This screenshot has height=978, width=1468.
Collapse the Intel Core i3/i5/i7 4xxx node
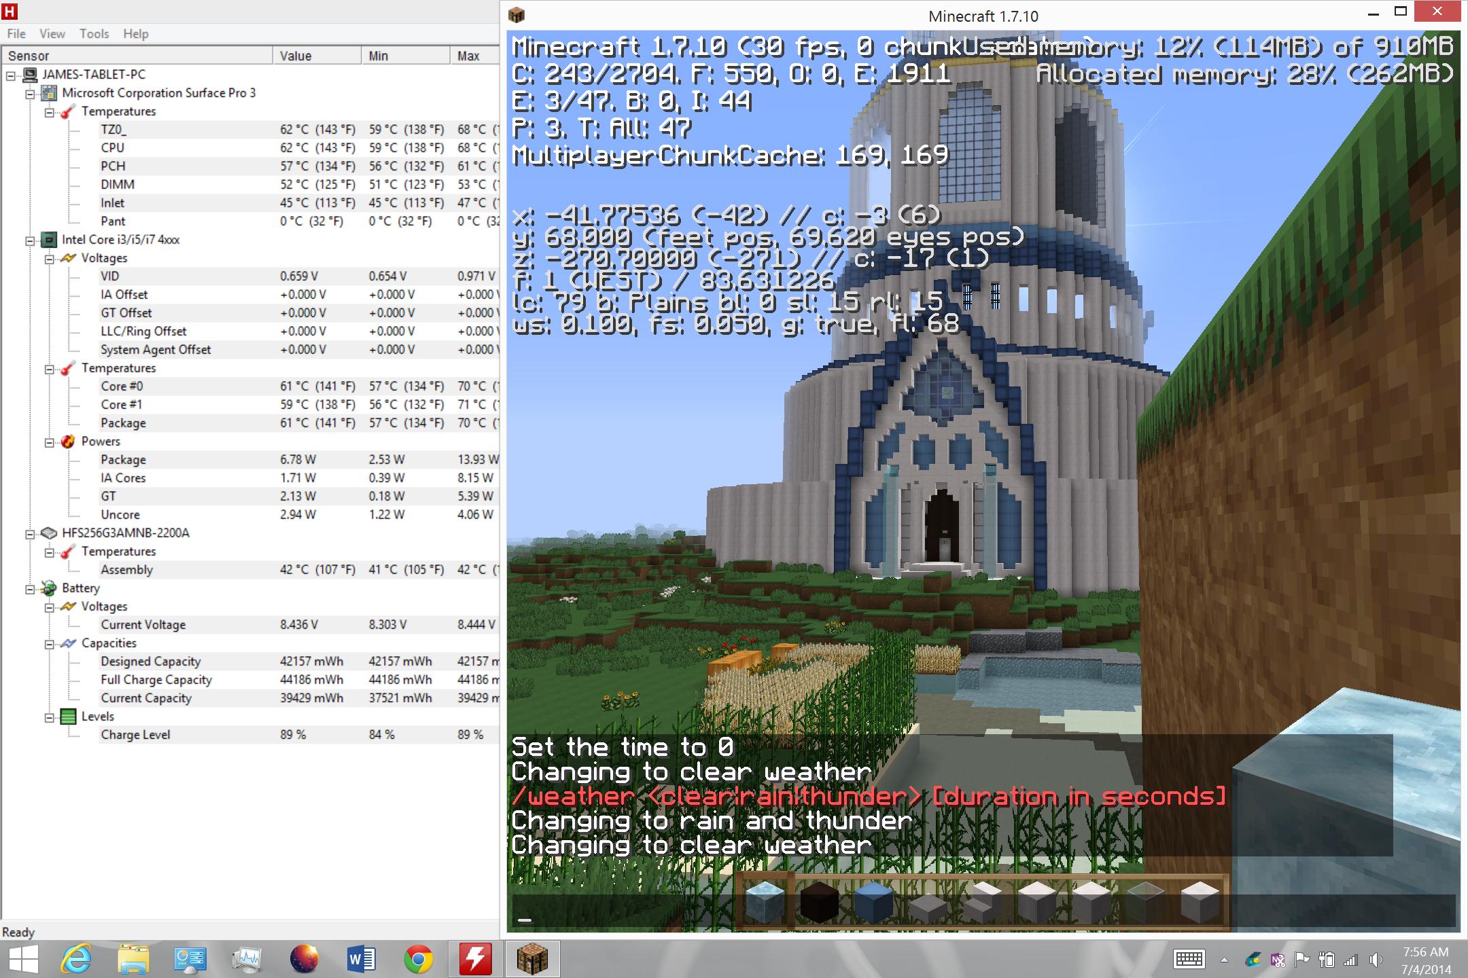pos(30,240)
